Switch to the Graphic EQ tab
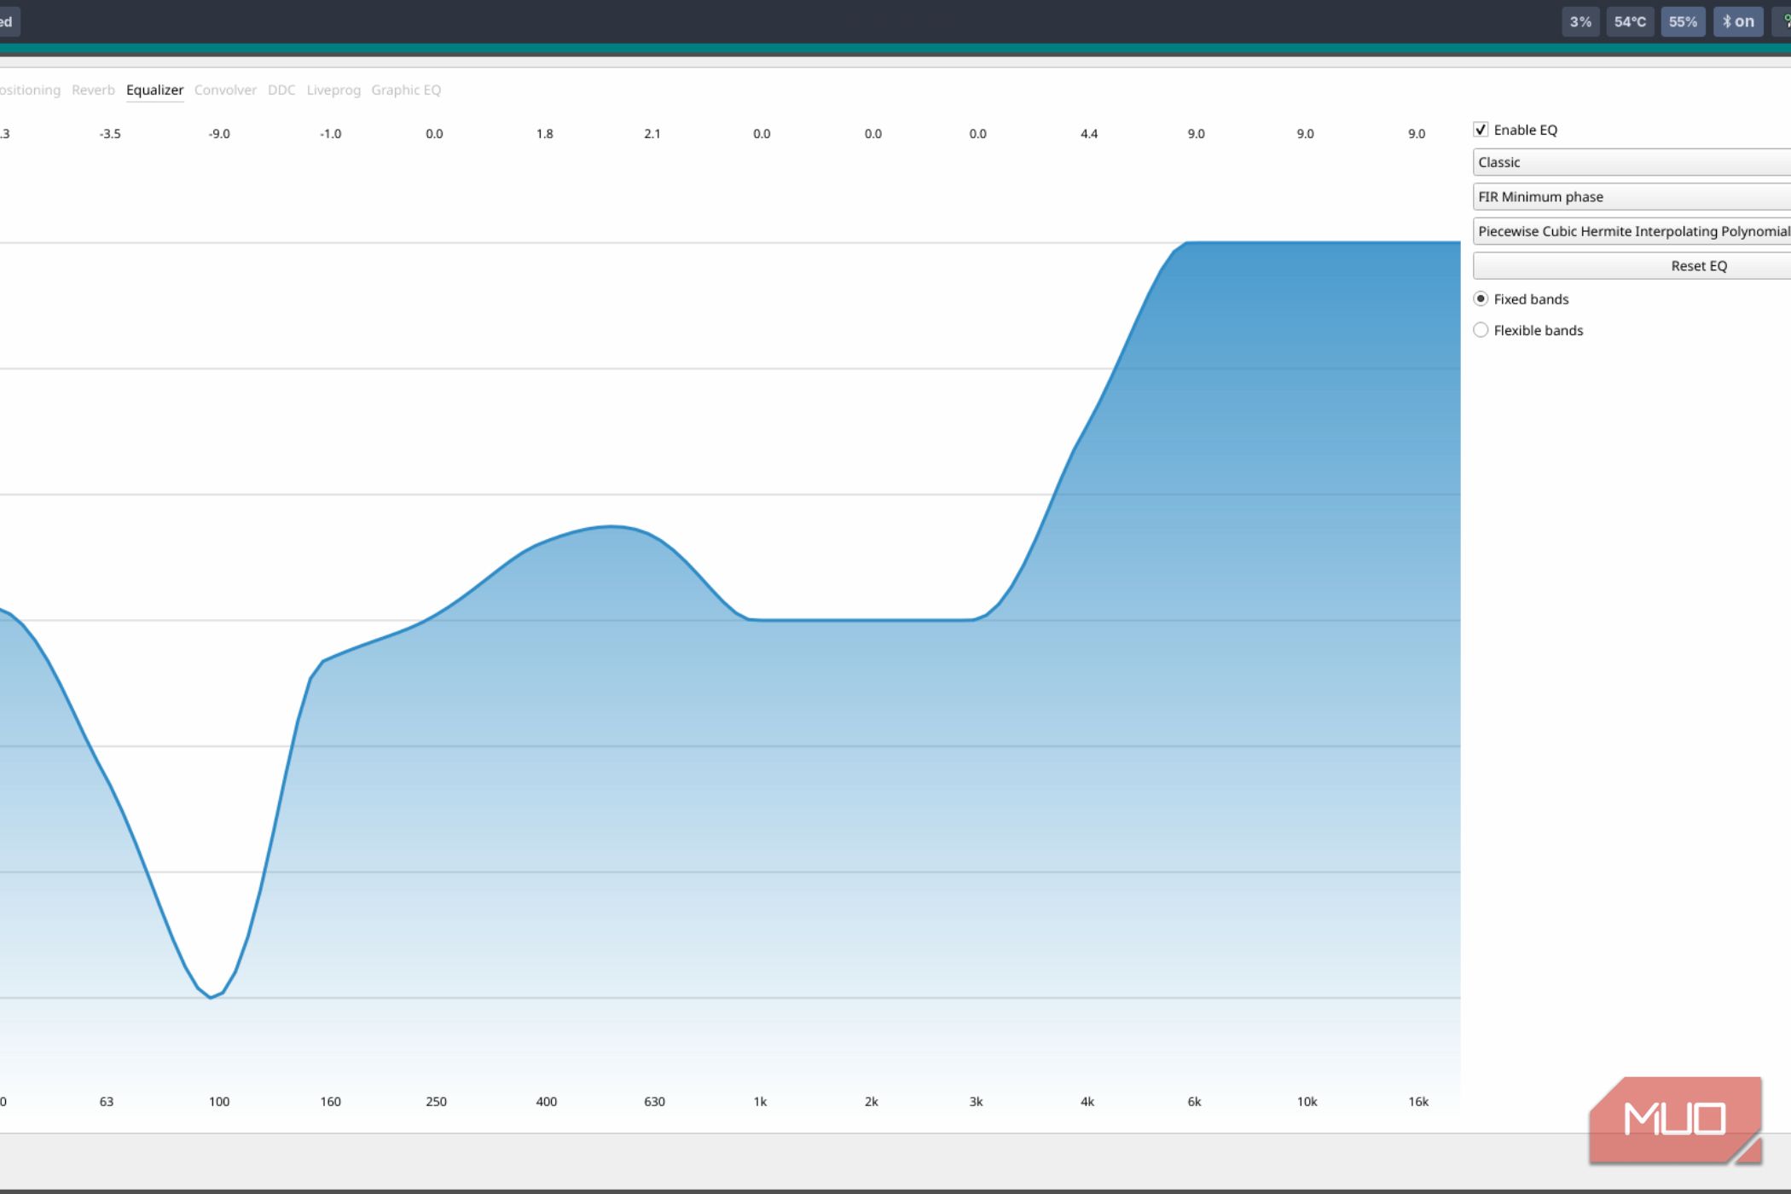 tap(406, 90)
